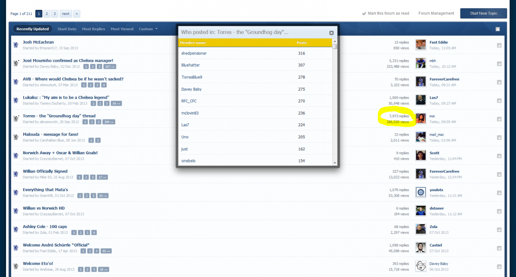Open the 7,973 replies link on Torres thread
This screenshot has width=516, height=277.
(x=399, y=116)
